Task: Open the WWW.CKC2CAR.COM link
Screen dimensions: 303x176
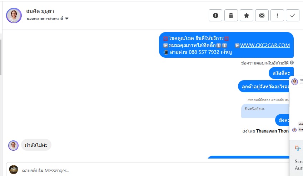Action: pos(265,45)
